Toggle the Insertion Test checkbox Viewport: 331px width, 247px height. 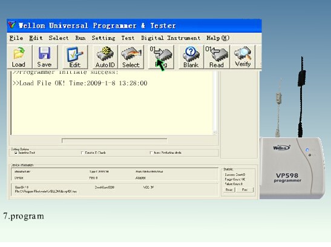pyautogui.click(x=16, y=153)
